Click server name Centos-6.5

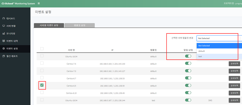(x=71, y=86)
